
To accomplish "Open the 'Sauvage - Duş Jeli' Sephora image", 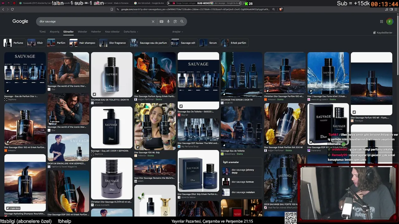I will (x=112, y=128).
